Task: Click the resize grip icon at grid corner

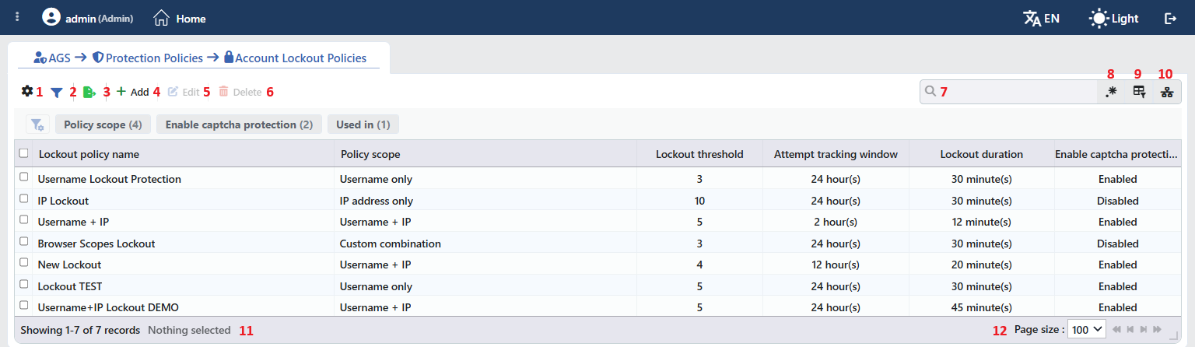Action: 1173,335
